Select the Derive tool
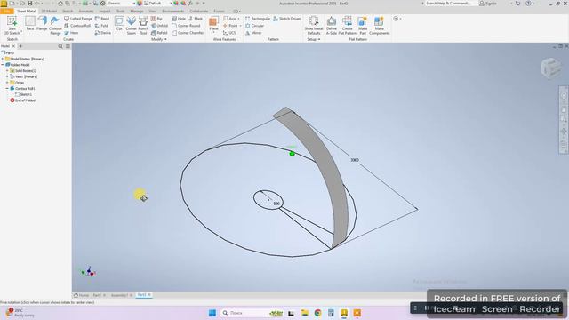This screenshot has height=320, width=569. tap(103, 33)
